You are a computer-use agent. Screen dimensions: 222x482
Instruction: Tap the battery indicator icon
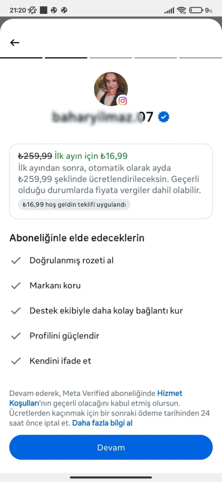click(197, 10)
